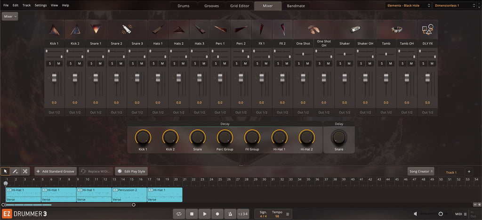Image resolution: width=482 pixels, height=220 pixels.
Task: Click the Tamb tambourine image
Action: click(396, 30)
